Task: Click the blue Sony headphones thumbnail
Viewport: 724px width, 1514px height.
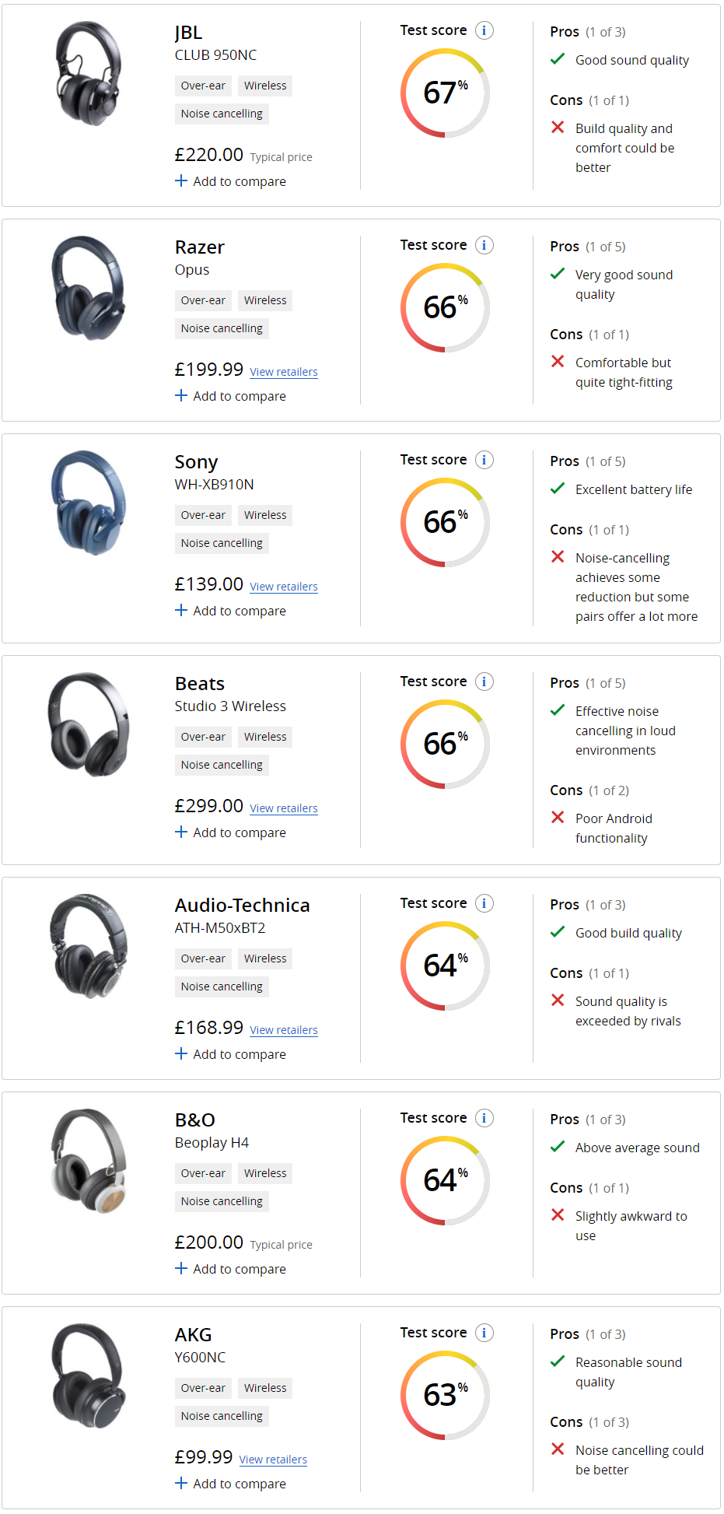Action: pos(89,503)
